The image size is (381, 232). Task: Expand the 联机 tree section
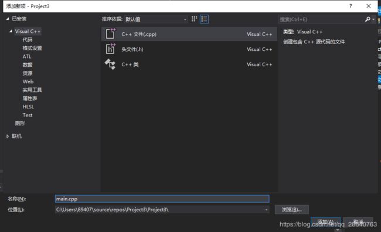click(8, 137)
